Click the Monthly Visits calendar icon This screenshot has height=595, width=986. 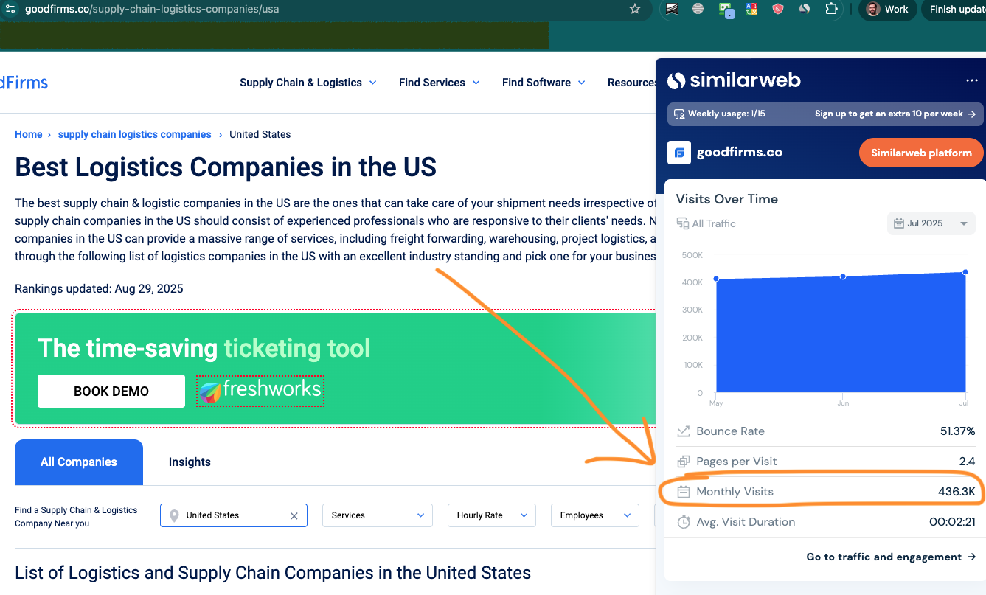pyautogui.click(x=683, y=492)
